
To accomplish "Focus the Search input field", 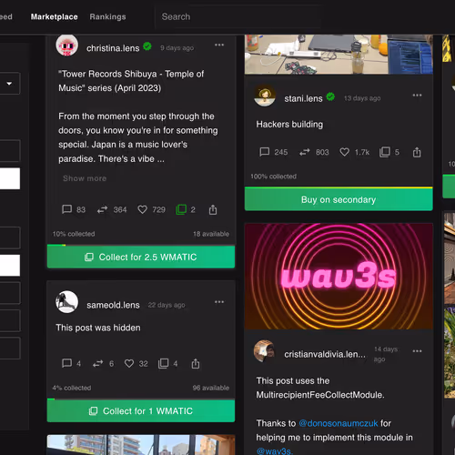I will click(238, 16).
